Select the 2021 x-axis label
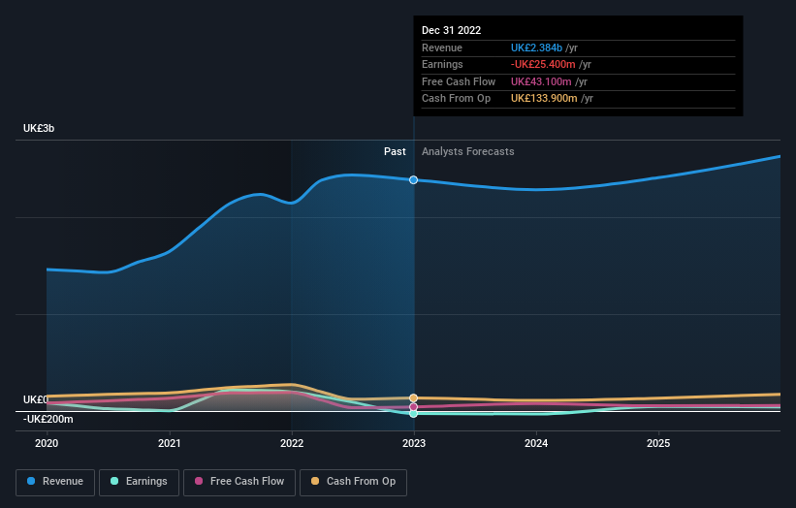The height and width of the screenshot is (508, 796). (x=169, y=444)
